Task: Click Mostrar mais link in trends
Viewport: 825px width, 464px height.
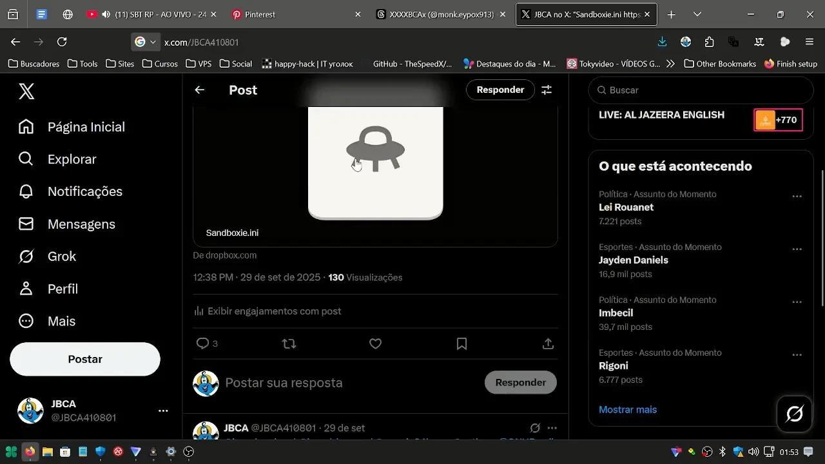Action: [x=627, y=410]
